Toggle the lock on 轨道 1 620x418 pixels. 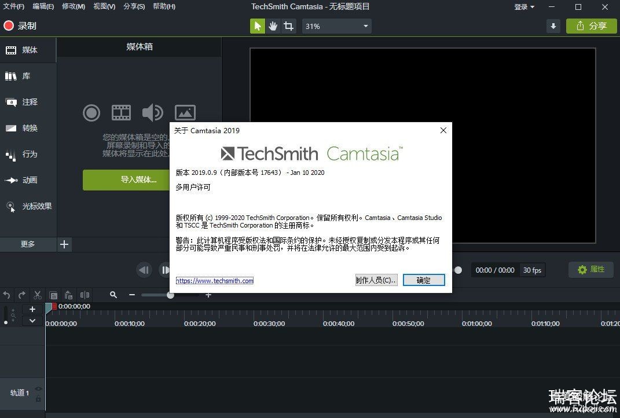(38, 398)
